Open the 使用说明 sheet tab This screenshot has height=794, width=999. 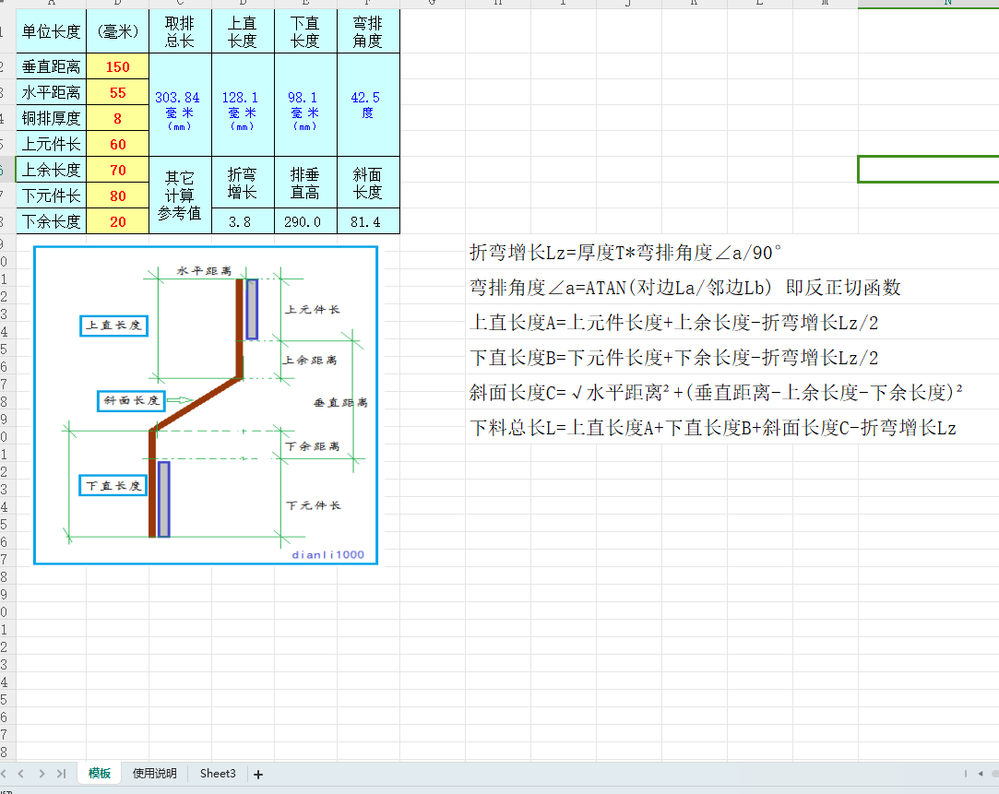pyautogui.click(x=154, y=773)
